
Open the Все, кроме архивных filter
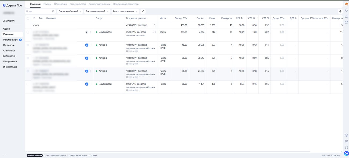pyautogui.click(x=125, y=11)
